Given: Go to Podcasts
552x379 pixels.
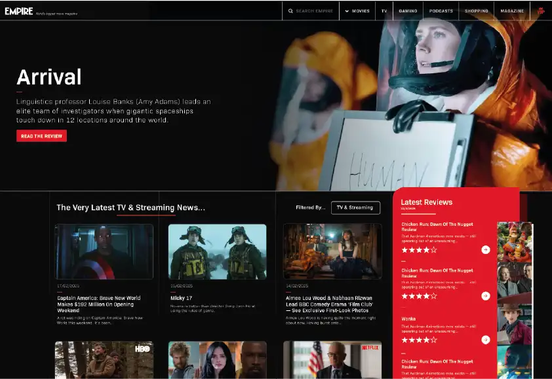Looking at the screenshot, I should (441, 11).
